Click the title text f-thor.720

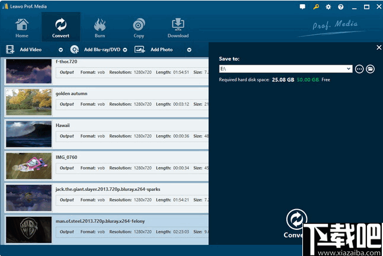coord(66,62)
